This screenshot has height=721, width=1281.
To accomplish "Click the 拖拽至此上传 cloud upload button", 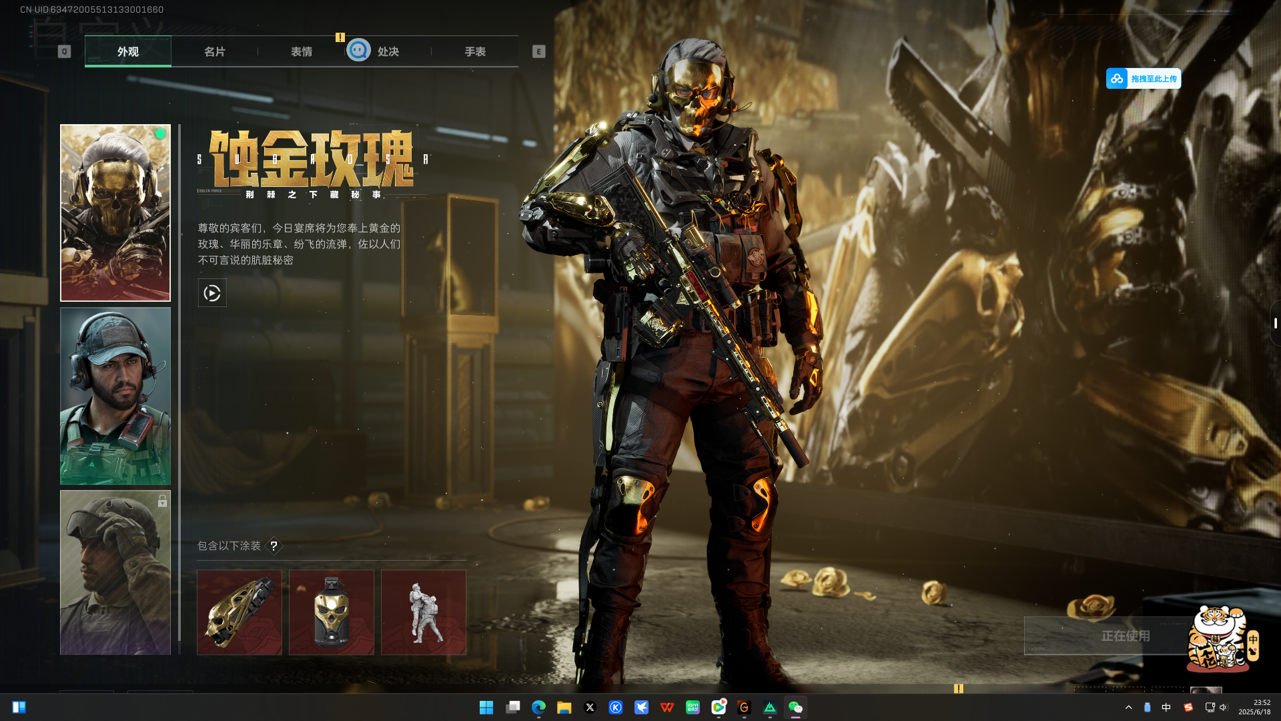I will tap(1144, 79).
